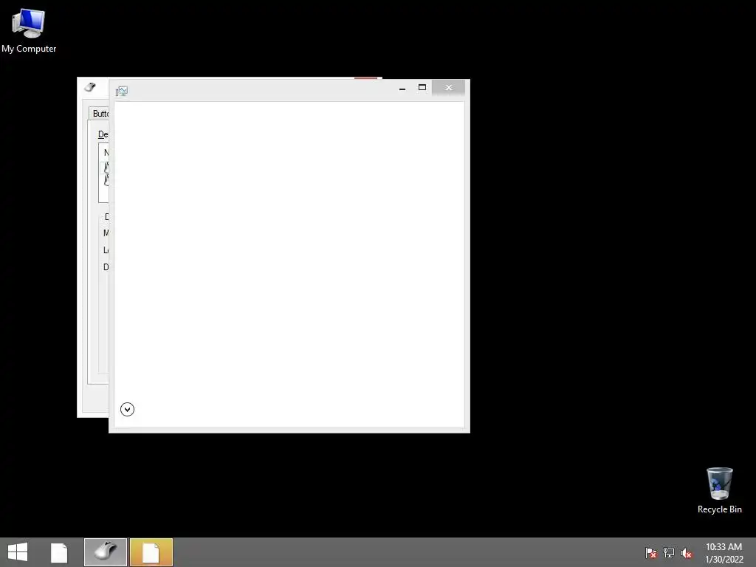The image size is (756, 567).
Task: Select the highlighted orange document taskbar item
Action: 151,552
